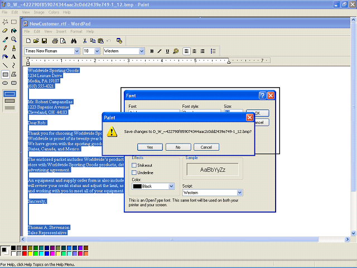
Task: Open the Western script dropdown in format bar
Action: pos(142,51)
